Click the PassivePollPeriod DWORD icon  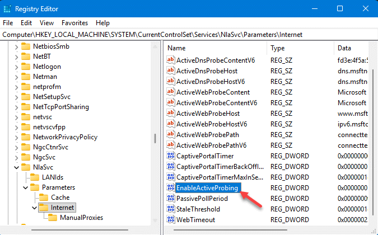pyautogui.click(x=170, y=198)
